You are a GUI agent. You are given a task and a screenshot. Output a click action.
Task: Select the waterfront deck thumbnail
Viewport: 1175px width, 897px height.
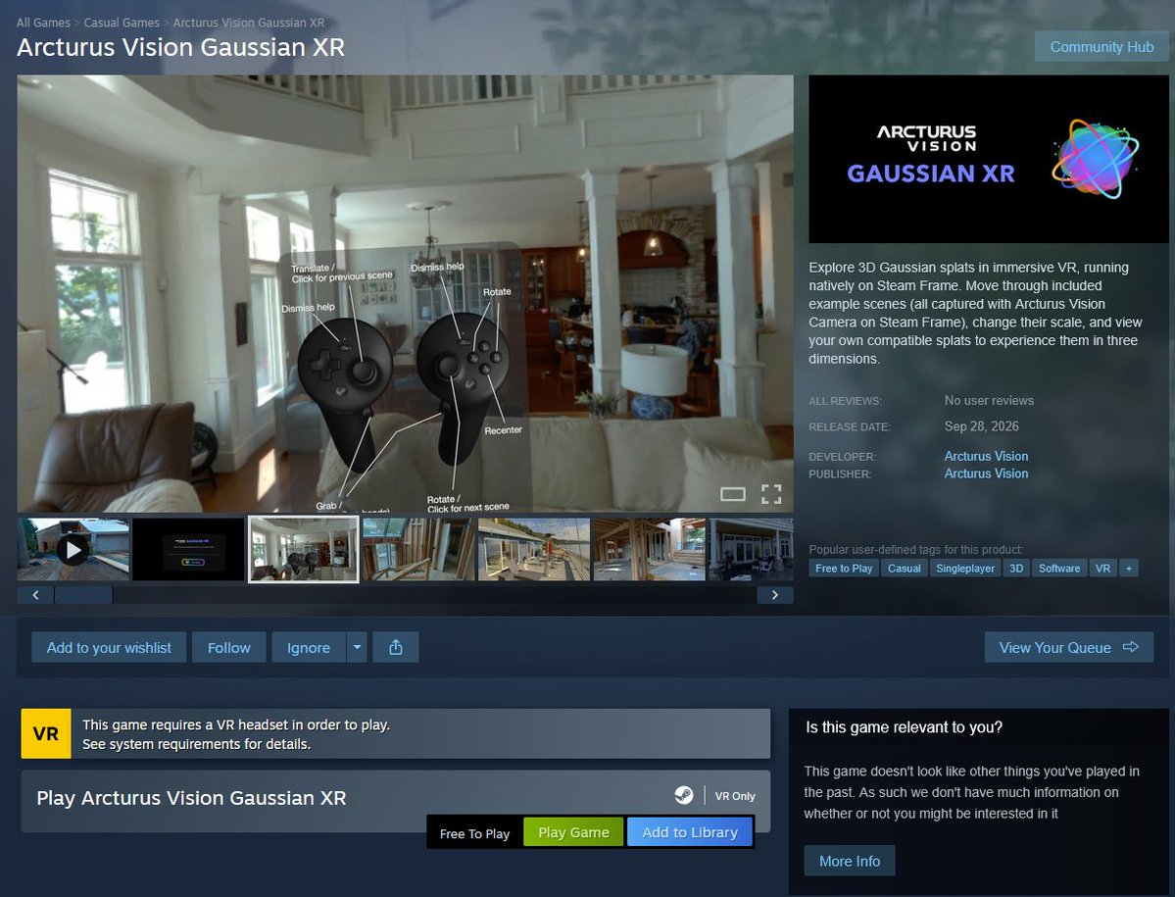(x=534, y=549)
